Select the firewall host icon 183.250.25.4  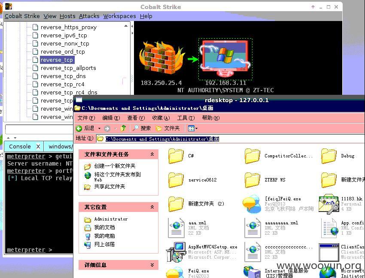(162, 57)
